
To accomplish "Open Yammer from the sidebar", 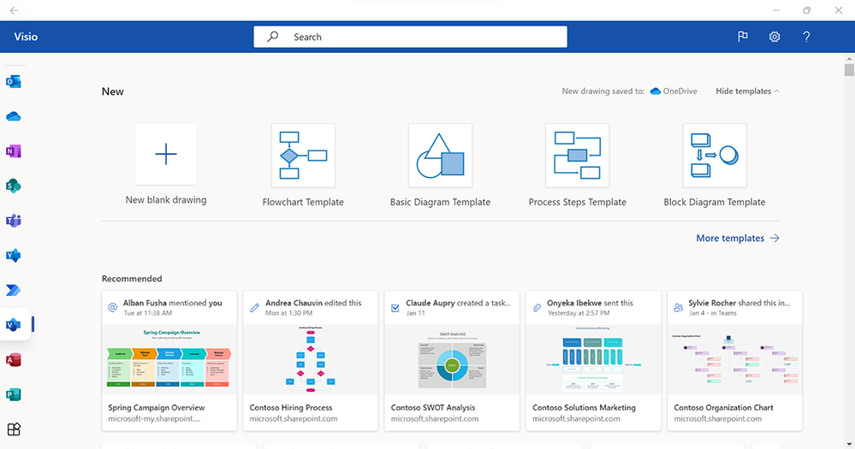I will point(14,255).
